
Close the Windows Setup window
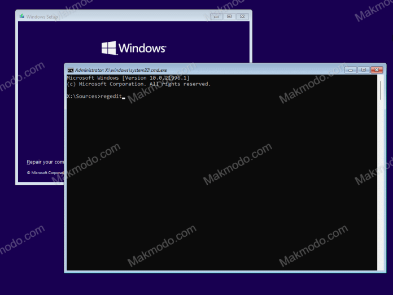pyautogui.click(x=242, y=16)
